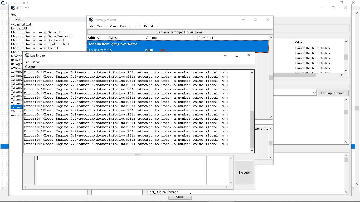Screen dimensions: 360x202
Task: Click the Cheat Engine icon in .NET Info title bar
Action: click(13, 8)
